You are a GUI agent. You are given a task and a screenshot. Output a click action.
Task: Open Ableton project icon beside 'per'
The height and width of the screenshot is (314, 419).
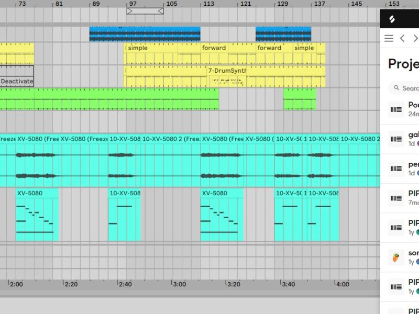point(396,169)
